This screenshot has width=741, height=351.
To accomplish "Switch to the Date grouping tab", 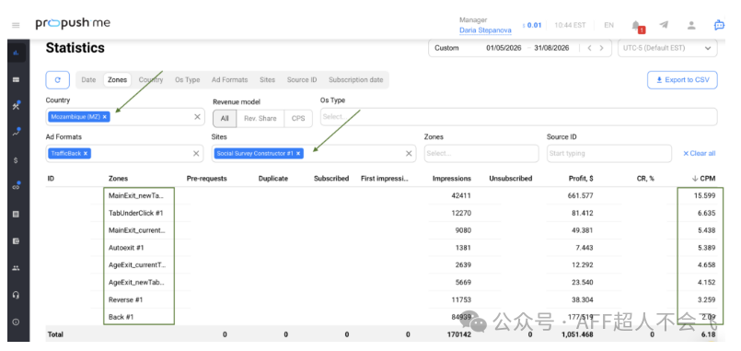I will click(88, 80).
